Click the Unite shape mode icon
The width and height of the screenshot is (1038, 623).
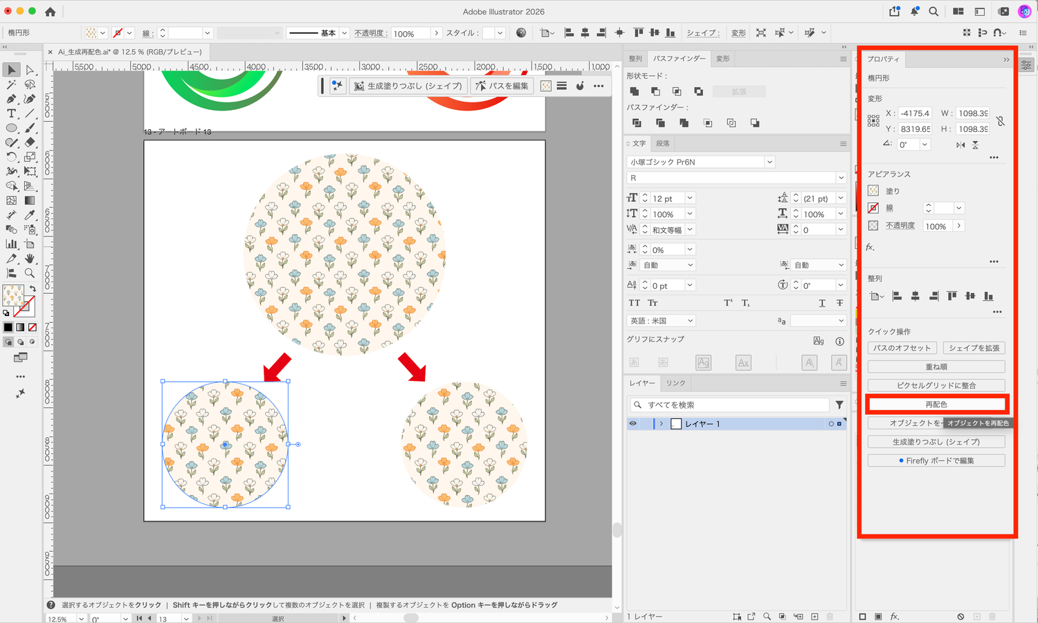click(635, 91)
